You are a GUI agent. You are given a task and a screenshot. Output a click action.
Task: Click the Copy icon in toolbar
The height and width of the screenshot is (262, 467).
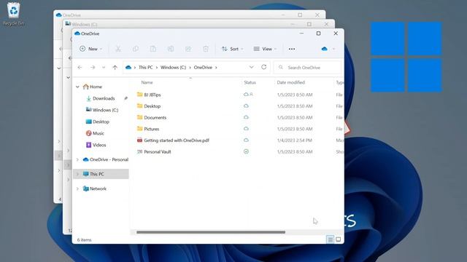(x=136, y=49)
